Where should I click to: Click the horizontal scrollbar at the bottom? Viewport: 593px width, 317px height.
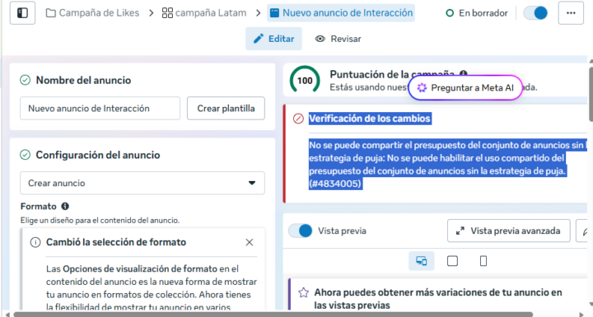(273, 315)
